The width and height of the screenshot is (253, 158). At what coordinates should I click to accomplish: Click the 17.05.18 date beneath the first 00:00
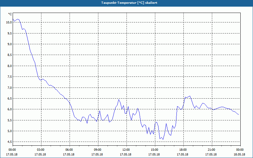(12, 155)
